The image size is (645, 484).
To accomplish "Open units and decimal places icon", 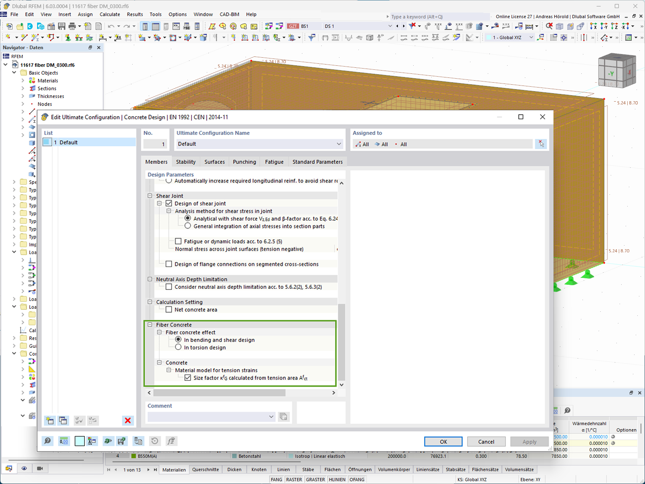I will point(64,441).
